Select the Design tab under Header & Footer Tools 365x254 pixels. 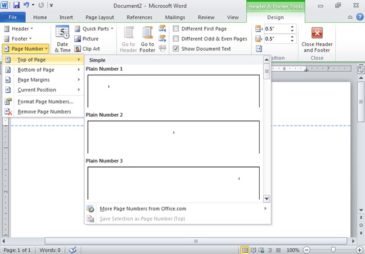[276, 18]
